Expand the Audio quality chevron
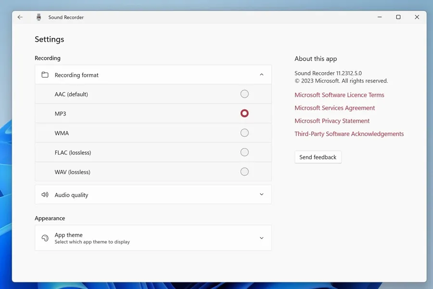Viewport: 433px width, 289px height. tap(262, 194)
